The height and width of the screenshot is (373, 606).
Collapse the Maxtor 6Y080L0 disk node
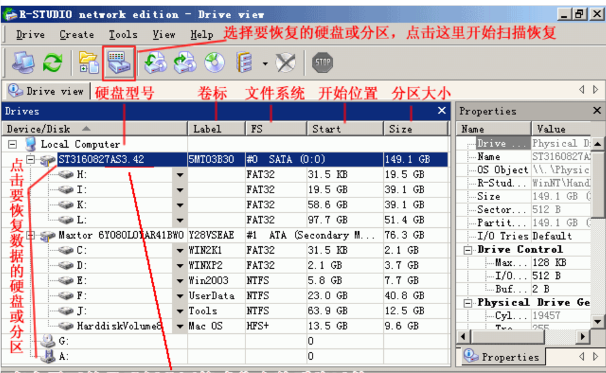pyautogui.click(x=30, y=235)
